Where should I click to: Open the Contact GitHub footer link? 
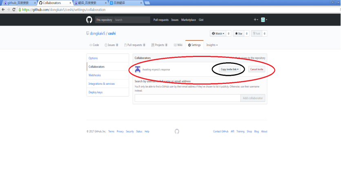221,132
